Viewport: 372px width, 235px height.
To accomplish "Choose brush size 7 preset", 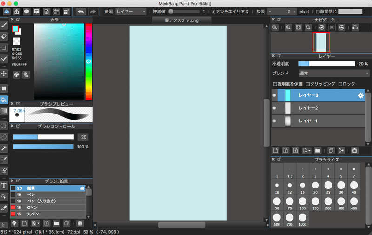I will [x=354, y=171].
